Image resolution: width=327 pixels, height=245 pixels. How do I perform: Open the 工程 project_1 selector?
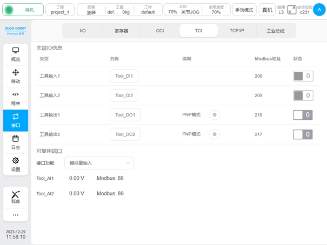pyautogui.click(x=59, y=9)
